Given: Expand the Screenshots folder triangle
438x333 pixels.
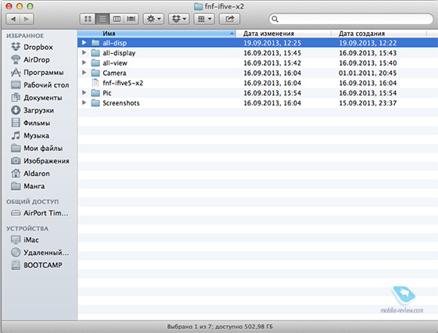Looking at the screenshot, I should click(84, 102).
